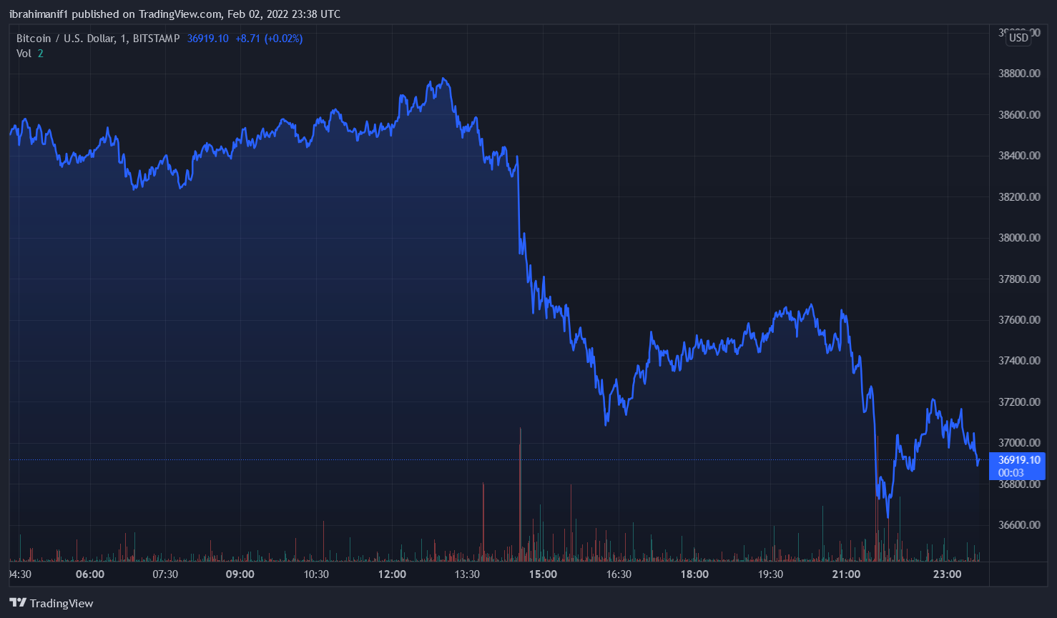
Task: Click the 38000.00 price axis label
Action: click(1018, 238)
